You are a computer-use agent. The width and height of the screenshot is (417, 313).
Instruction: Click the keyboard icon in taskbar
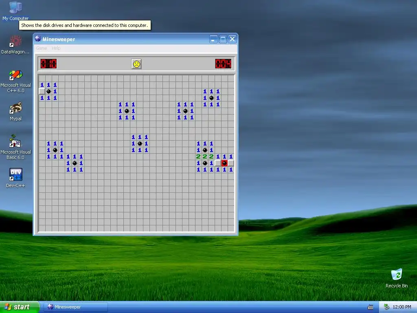point(371,307)
